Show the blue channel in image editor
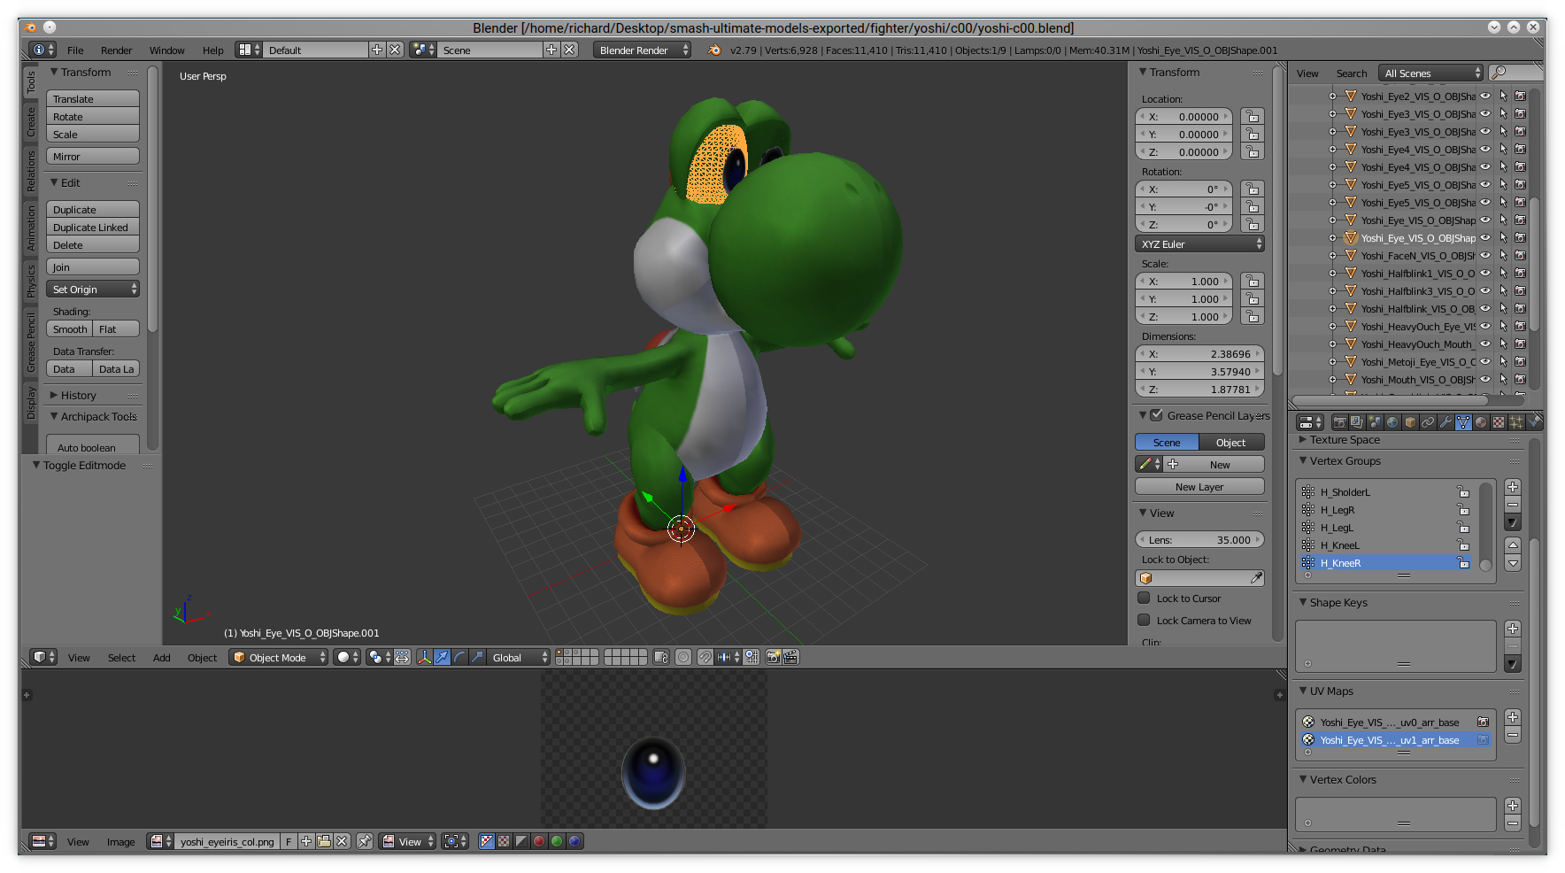Screen dimensions: 1565x873 (574, 841)
